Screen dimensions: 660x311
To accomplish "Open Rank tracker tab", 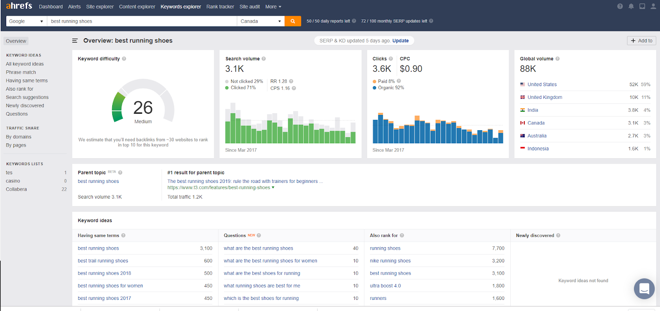I will [220, 7].
